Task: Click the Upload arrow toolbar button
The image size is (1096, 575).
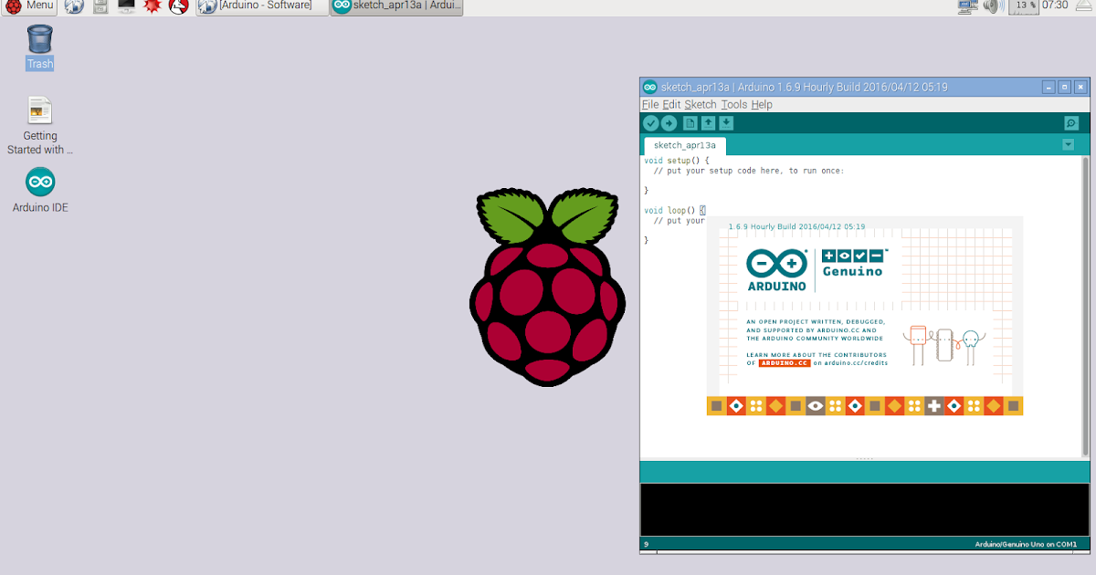Action: pyautogui.click(x=669, y=123)
